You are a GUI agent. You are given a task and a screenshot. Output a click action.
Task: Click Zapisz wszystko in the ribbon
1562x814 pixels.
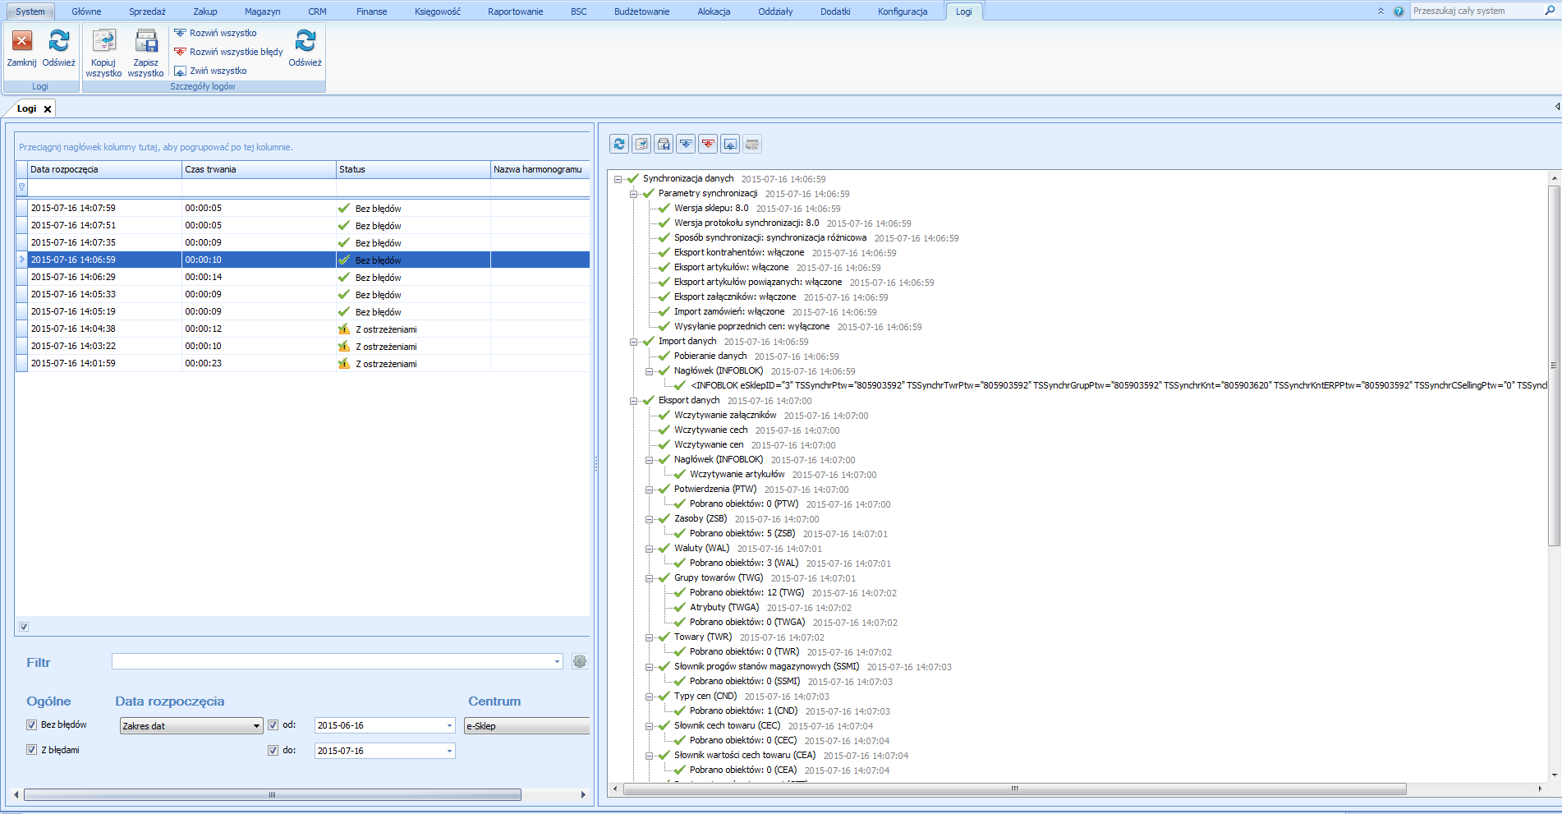pos(145,53)
